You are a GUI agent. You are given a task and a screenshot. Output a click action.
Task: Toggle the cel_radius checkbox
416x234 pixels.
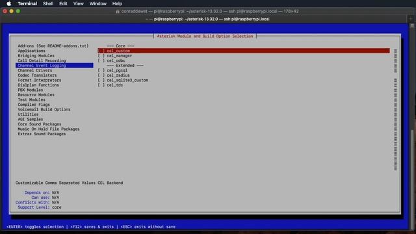point(101,75)
